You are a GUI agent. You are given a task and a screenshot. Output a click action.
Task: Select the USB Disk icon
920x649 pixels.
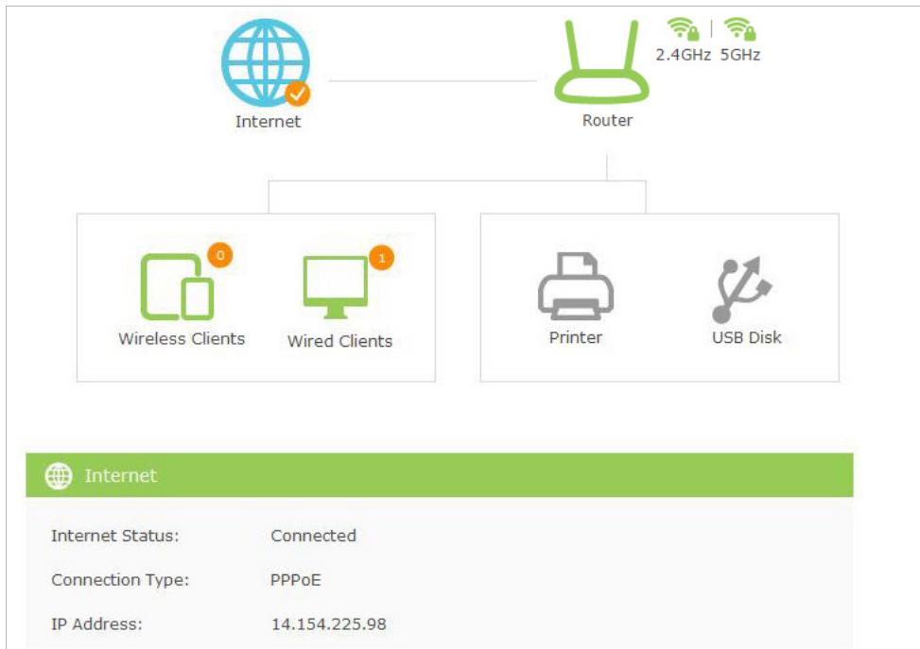coord(742,289)
